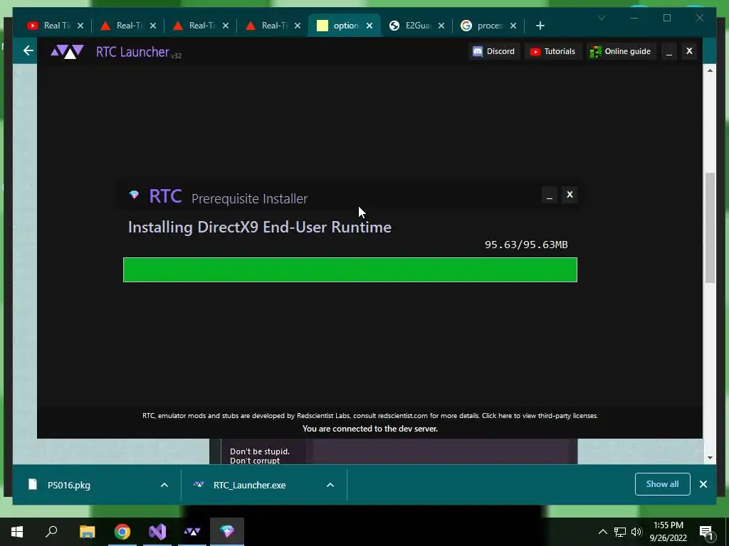Viewport: 729px width, 546px height.
Task: Open network status tray icon
Action: point(620,532)
